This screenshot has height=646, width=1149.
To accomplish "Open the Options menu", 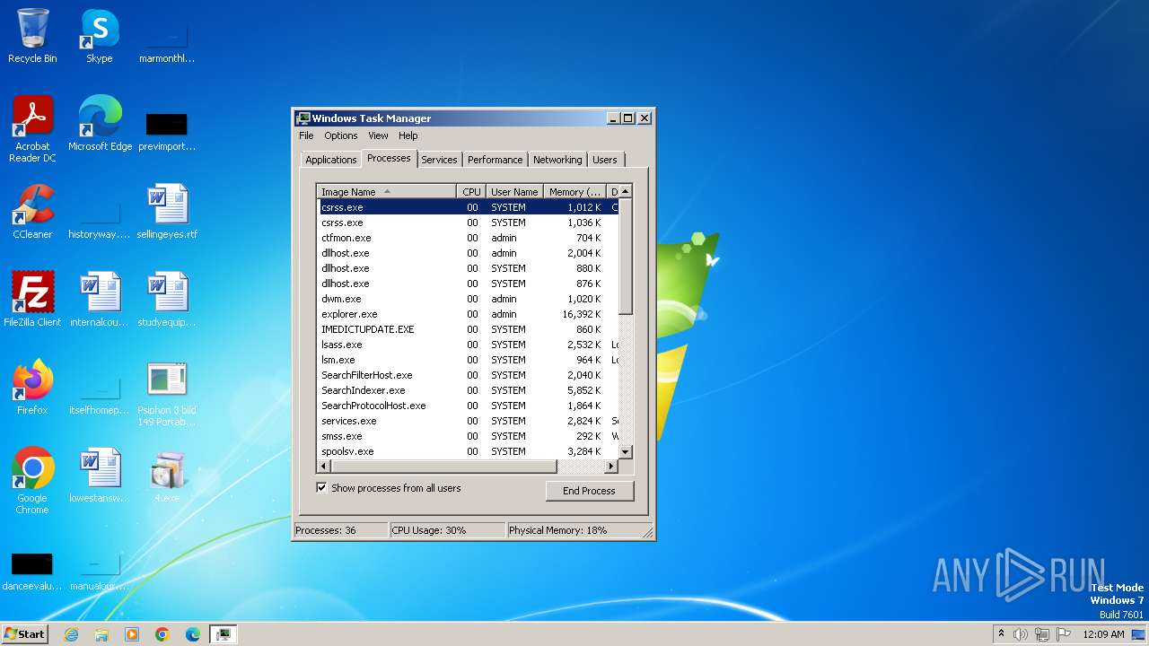I will (341, 135).
